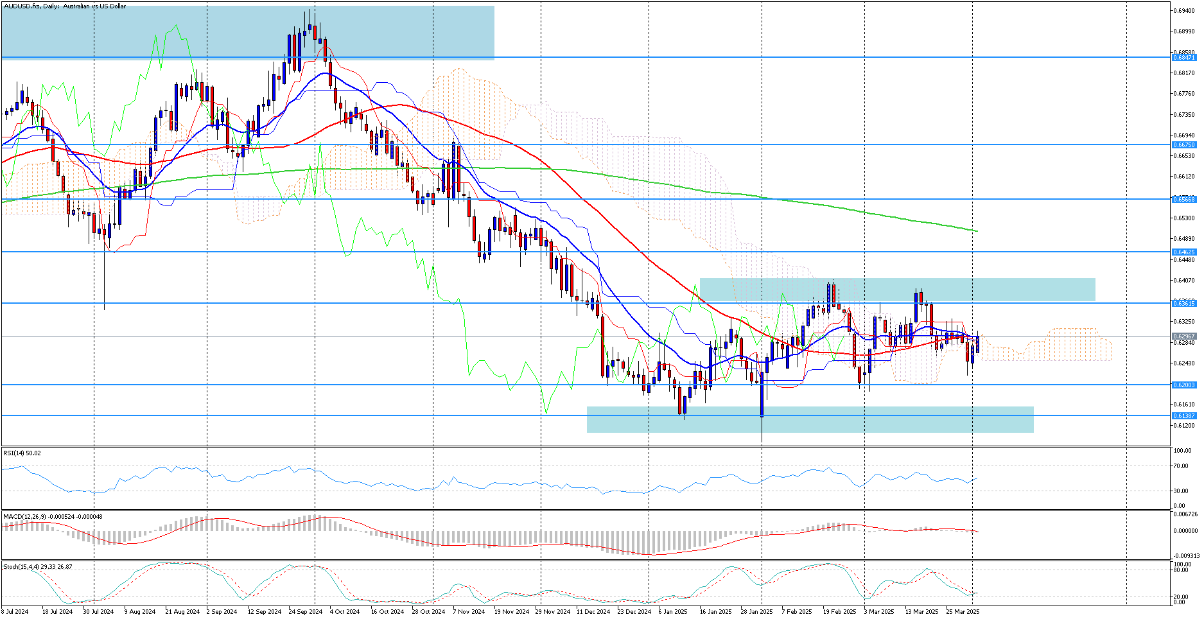This screenshot has height=619, width=1204.
Task: Select the blue rectangle covering the September 2024 high
Action: (x=248, y=33)
